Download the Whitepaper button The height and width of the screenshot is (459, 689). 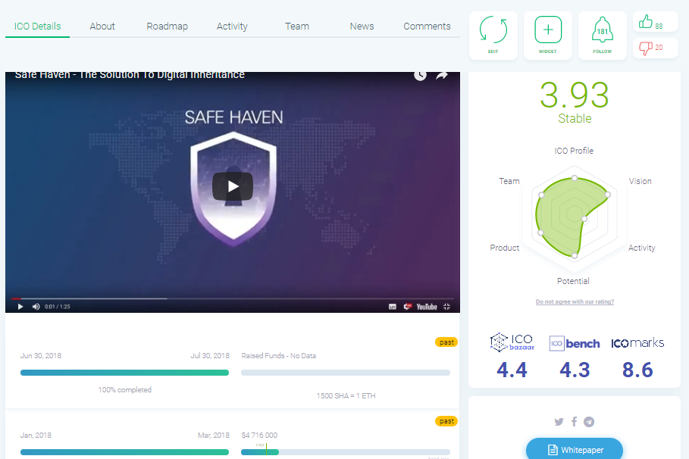click(575, 448)
